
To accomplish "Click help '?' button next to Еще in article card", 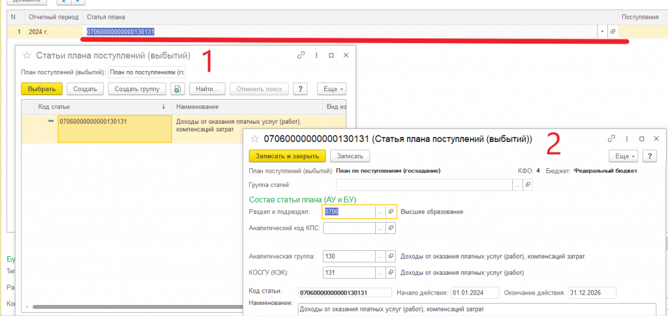I will pos(650,156).
